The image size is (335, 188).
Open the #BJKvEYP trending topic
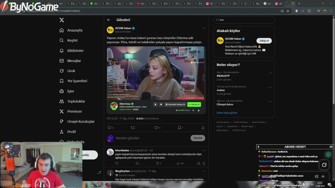click(223, 76)
